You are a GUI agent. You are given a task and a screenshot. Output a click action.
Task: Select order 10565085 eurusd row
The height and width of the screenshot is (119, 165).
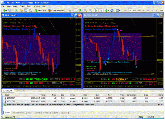point(83,101)
